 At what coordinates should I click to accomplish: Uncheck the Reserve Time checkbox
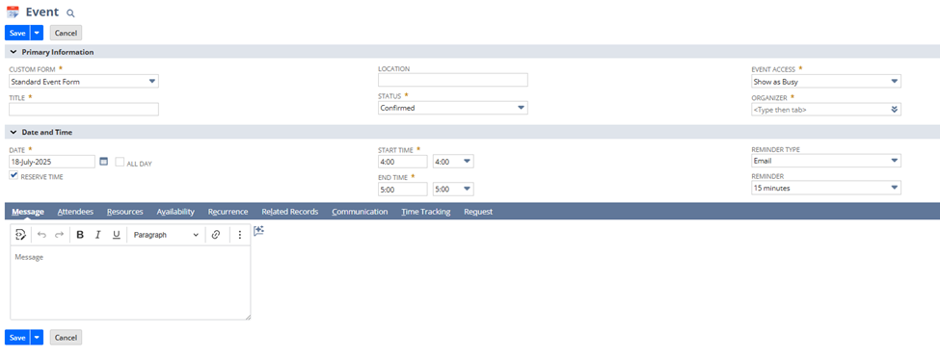pyautogui.click(x=13, y=175)
